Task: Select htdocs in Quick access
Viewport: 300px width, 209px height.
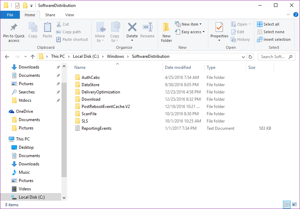Action: click(22, 100)
